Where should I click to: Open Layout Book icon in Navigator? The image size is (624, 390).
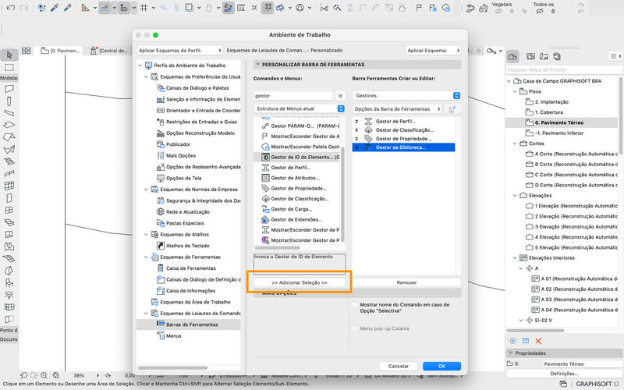pos(544,56)
